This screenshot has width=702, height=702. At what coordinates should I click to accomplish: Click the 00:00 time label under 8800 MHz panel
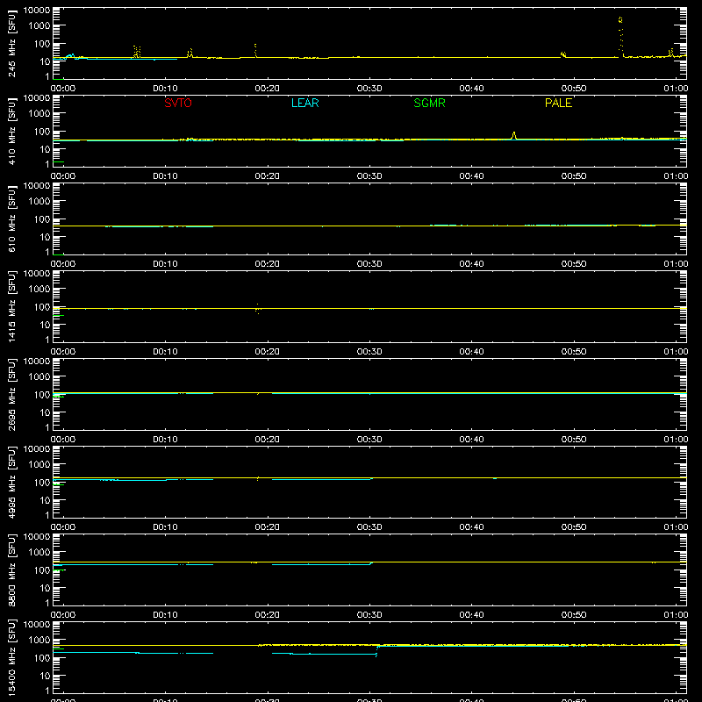[x=63, y=615]
